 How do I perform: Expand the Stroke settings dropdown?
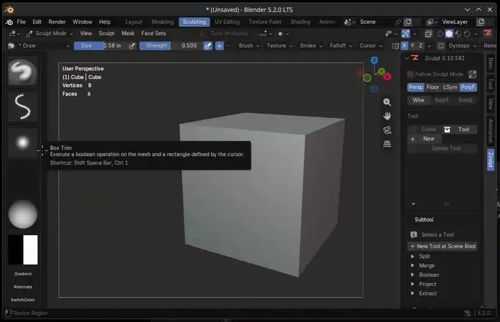(x=311, y=46)
